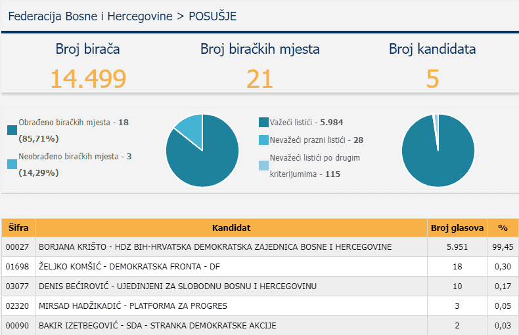The height and width of the screenshot is (335, 519).
Task: Click the light blue Neobrađeno biračkih mjesta swatch
Action: 12,165
